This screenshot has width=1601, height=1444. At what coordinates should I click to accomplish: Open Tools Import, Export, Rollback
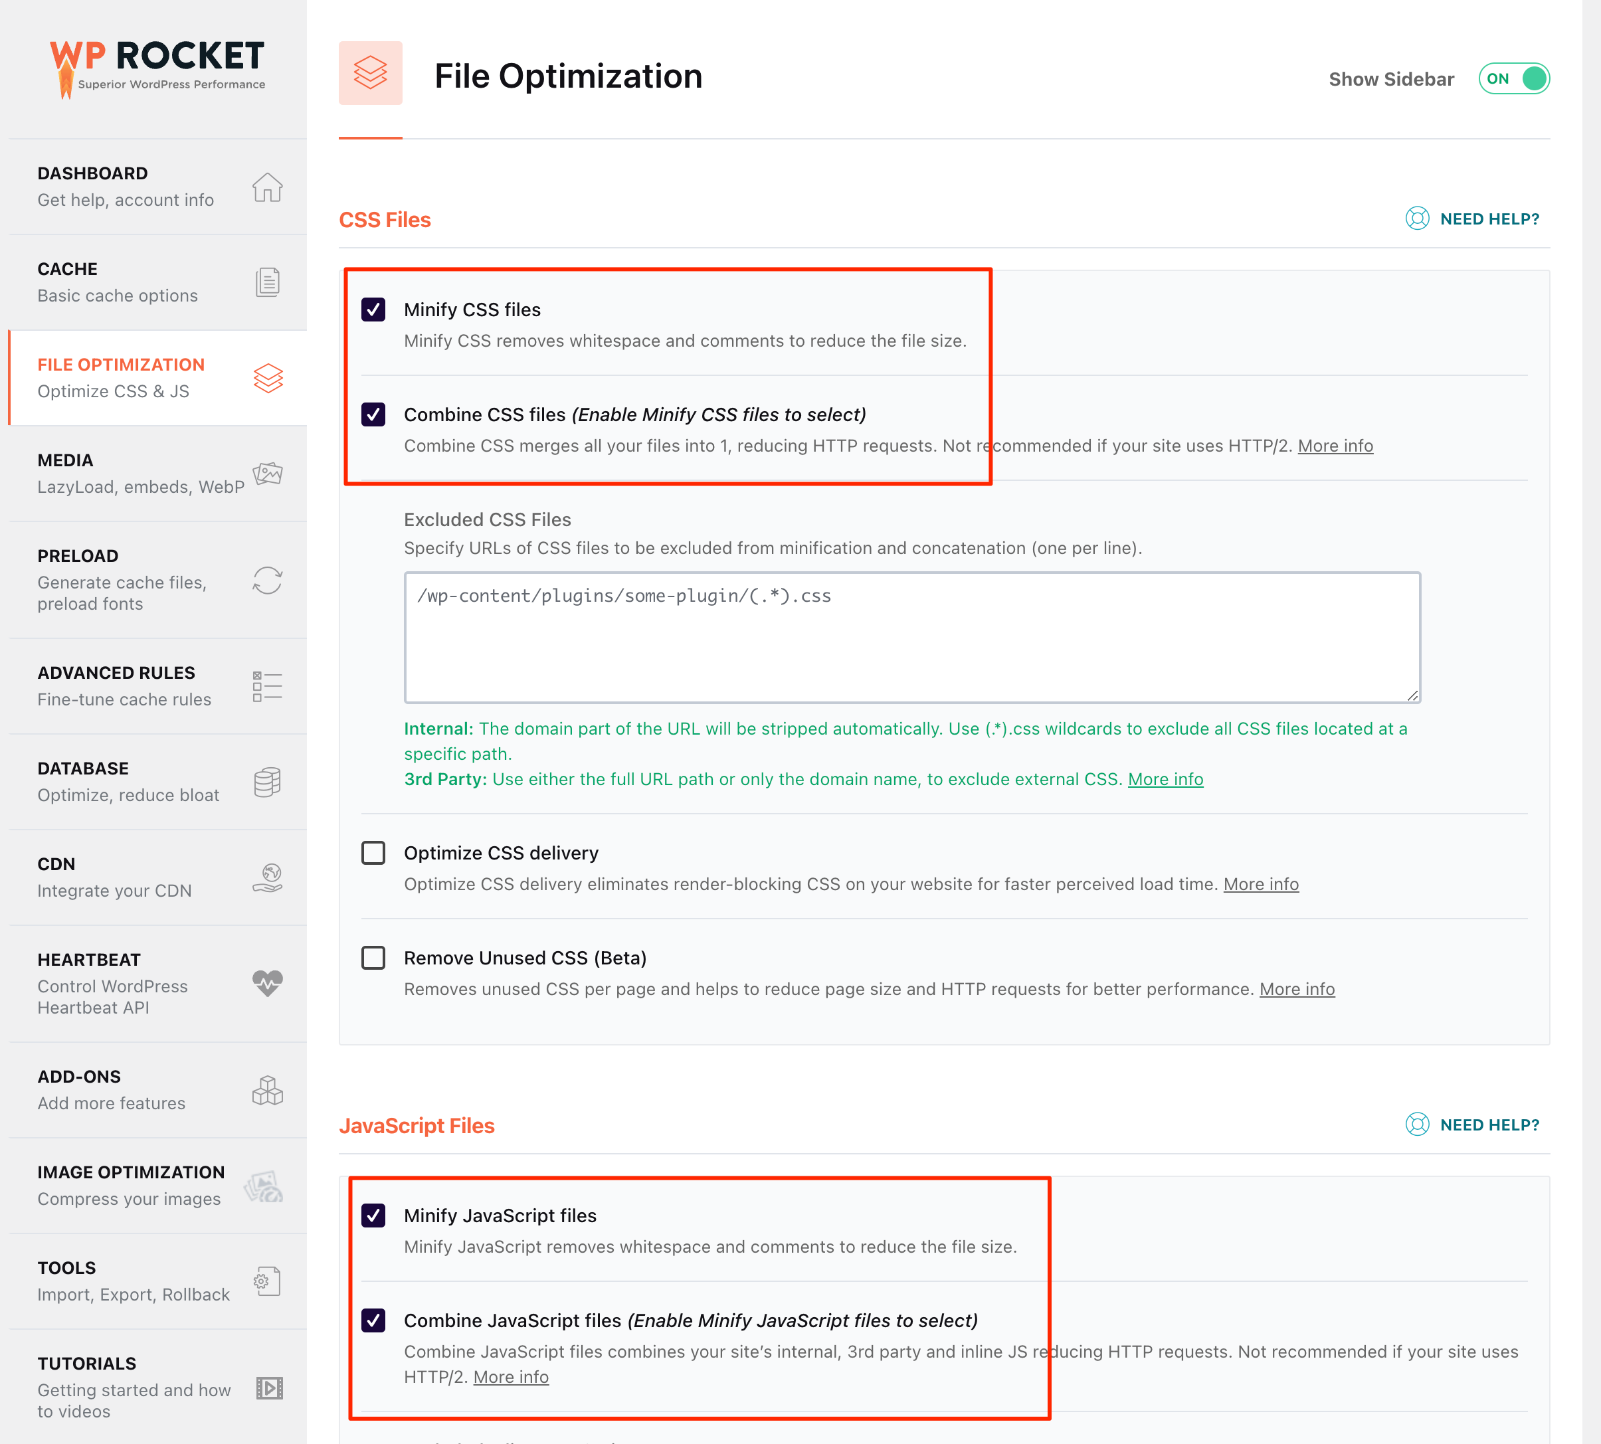[158, 1281]
